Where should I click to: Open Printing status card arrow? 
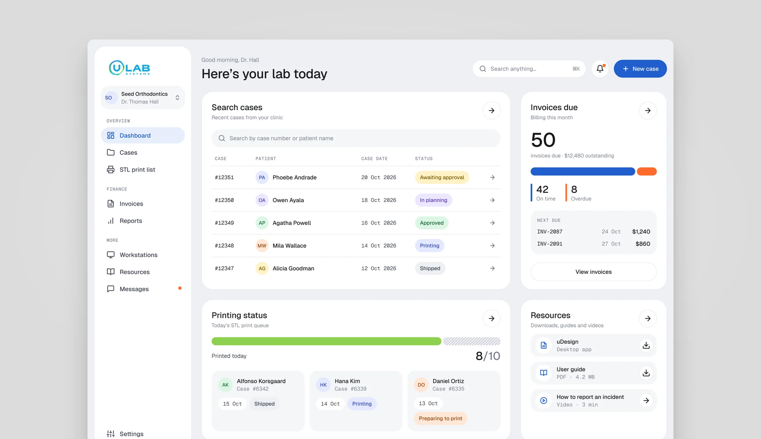[x=491, y=318]
